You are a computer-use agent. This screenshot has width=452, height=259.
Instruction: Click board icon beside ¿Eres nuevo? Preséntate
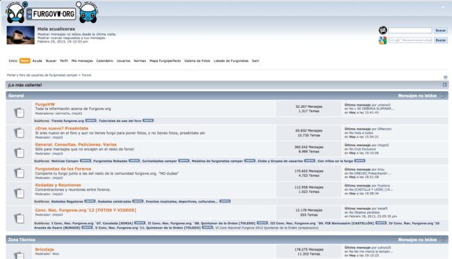tap(19, 132)
